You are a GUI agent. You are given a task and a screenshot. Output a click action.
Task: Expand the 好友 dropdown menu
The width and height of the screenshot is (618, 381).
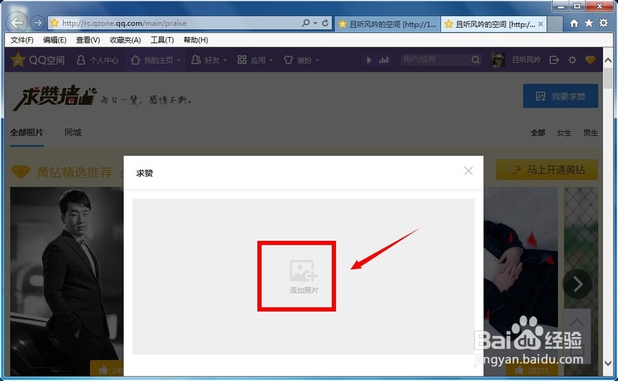coord(209,60)
